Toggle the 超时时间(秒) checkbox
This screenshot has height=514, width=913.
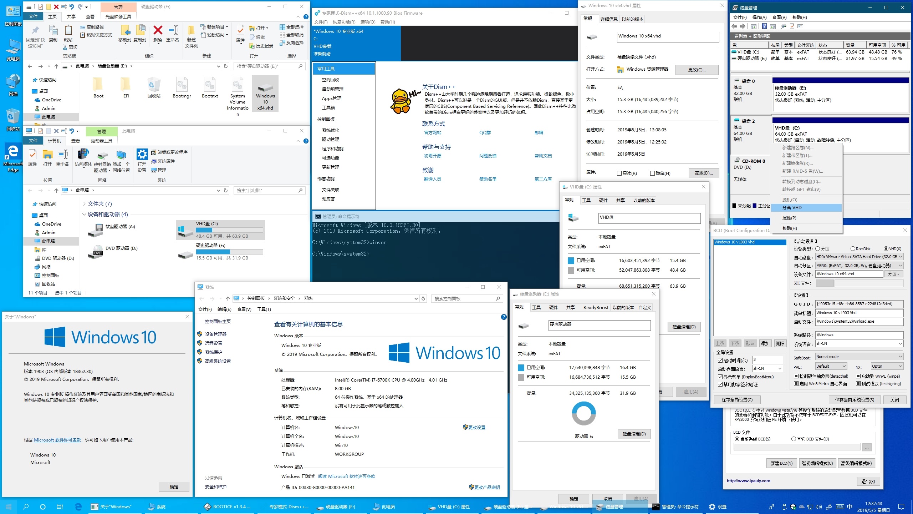720,361
